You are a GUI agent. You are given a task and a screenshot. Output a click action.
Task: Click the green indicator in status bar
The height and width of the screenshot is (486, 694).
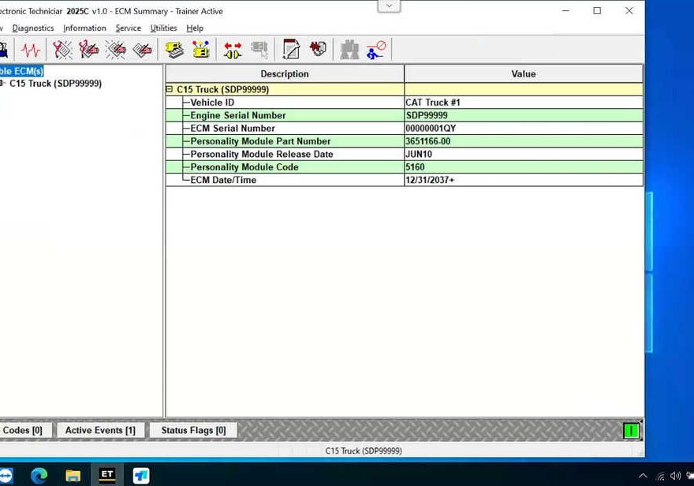tap(631, 431)
